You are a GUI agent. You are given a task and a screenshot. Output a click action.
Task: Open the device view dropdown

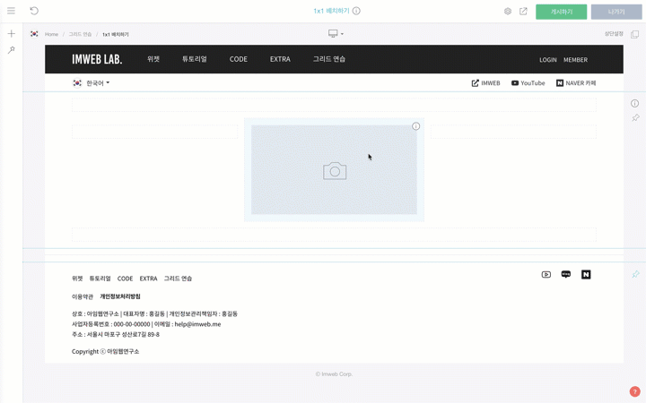pos(336,34)
